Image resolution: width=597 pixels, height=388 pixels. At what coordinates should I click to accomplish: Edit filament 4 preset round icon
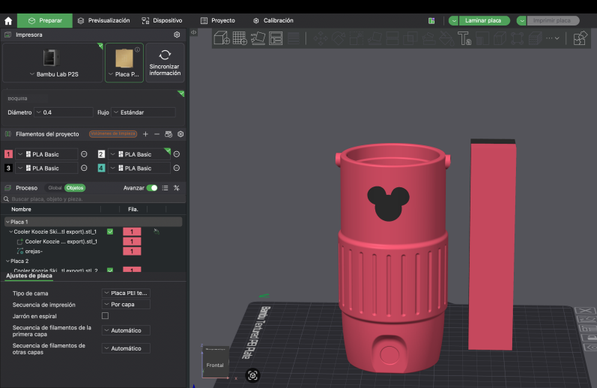pyautogui.click(x=177, y=168)
